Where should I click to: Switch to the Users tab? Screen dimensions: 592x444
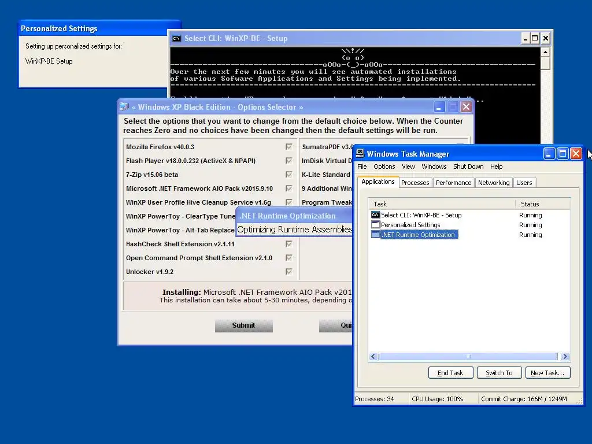click(524, 183)
